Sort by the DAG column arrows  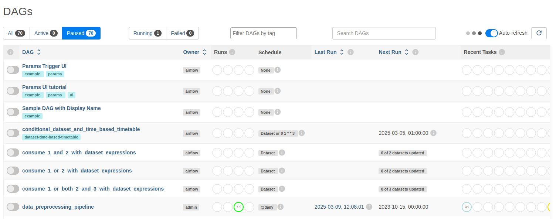coord(39,52)
